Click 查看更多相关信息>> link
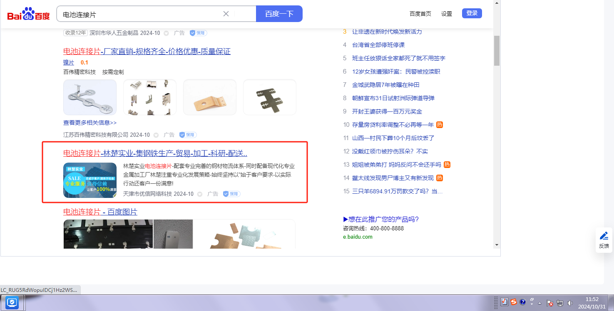614x311 pixels. [x=90, y=123]
